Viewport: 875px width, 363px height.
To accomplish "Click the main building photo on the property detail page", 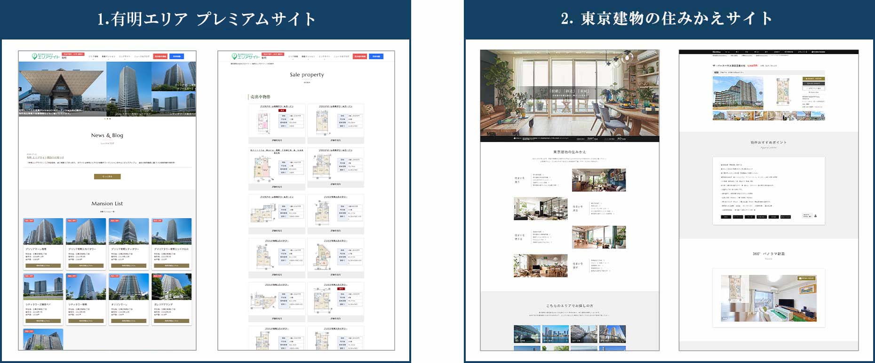I will tap(739, 93).
